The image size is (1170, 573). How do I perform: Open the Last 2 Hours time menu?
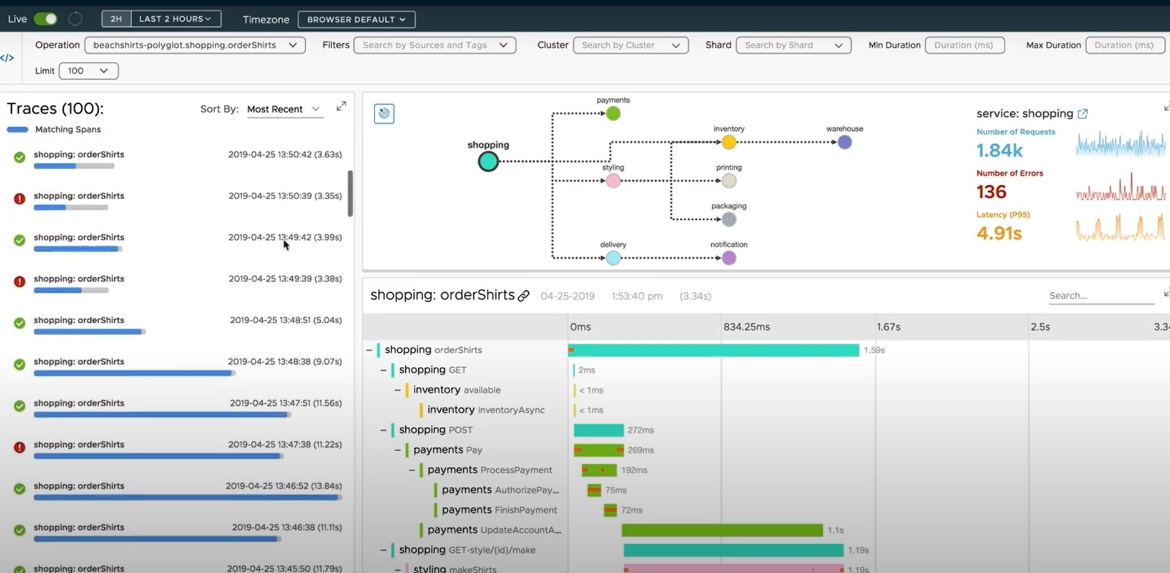[175, 19]
